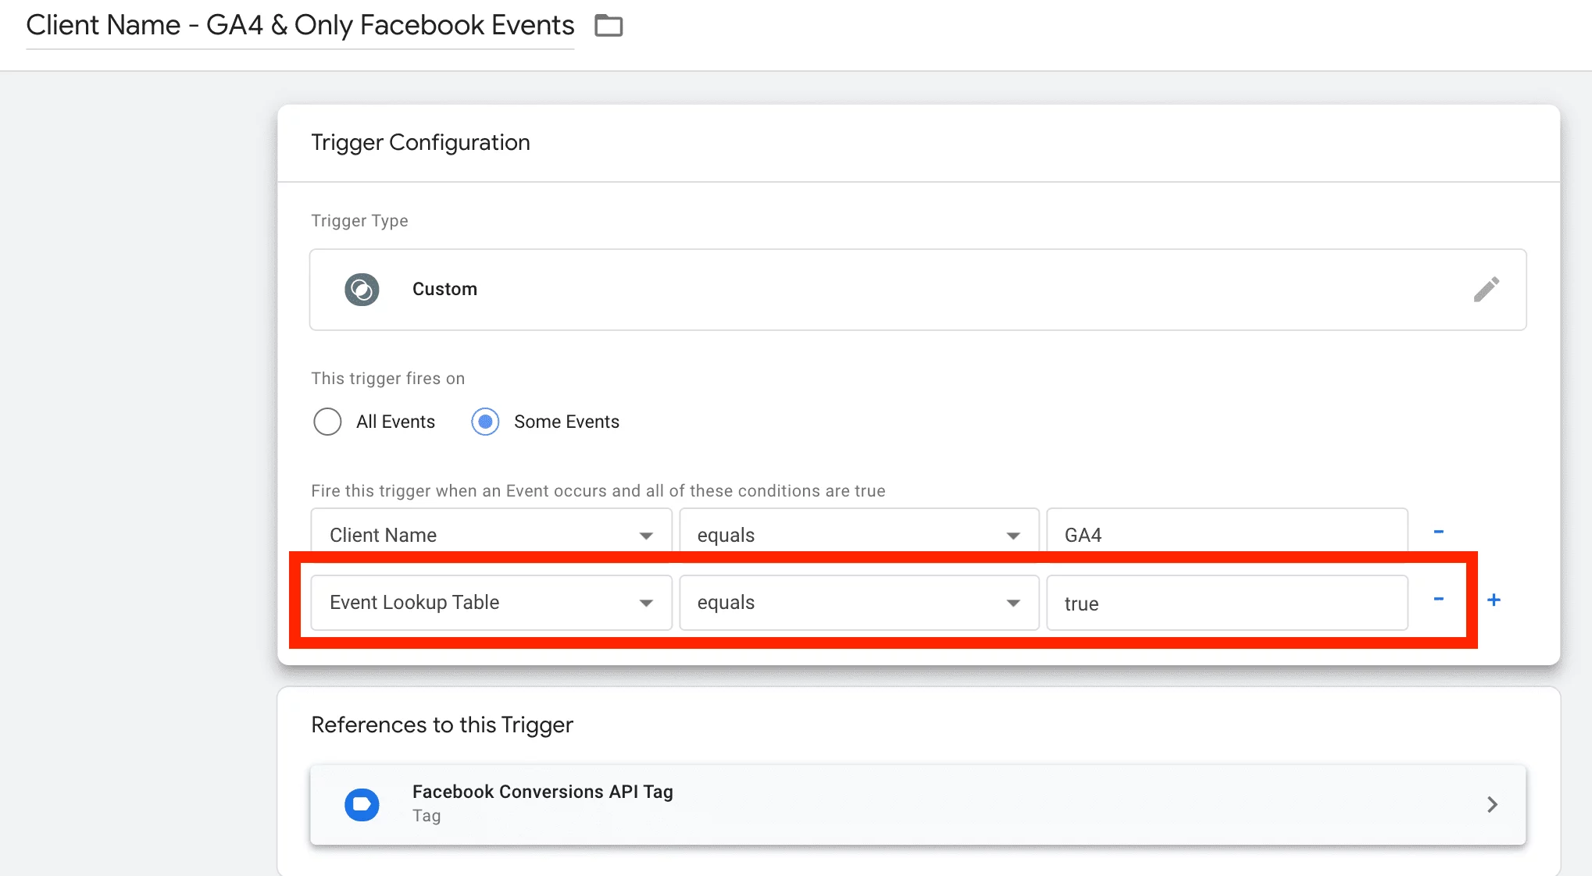Edit the true value input field
The width and height of the screenshot is (1592, 876).
pyautogui.click(x=1225, y=602)
